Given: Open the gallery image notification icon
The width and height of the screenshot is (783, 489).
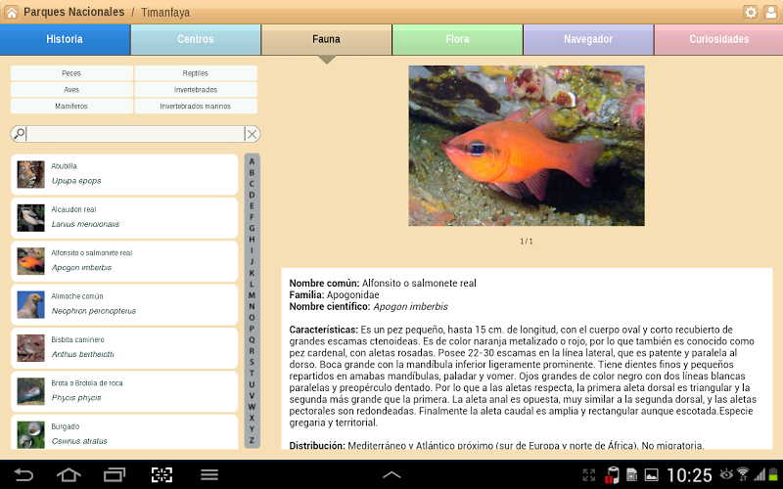Looking at the screenshot, I should coord(652,474).
